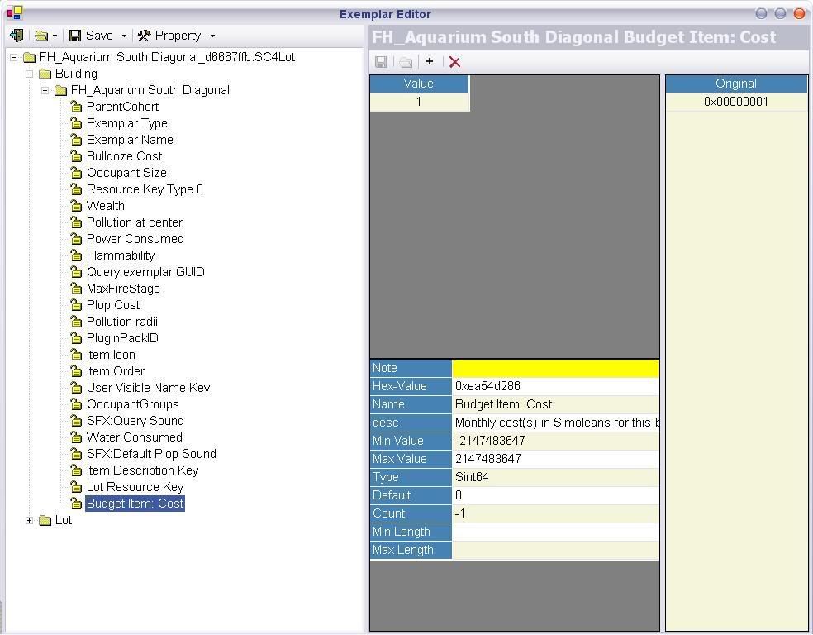Select the Power Consumed property
Viewport: 813px width, 635px height.
coord(135,239)
